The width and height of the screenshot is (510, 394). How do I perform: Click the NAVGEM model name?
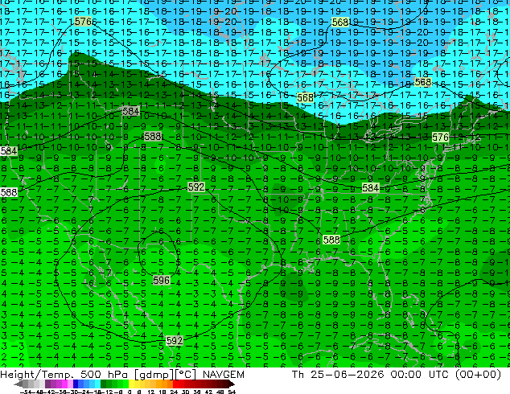click(x=224, y=375)
